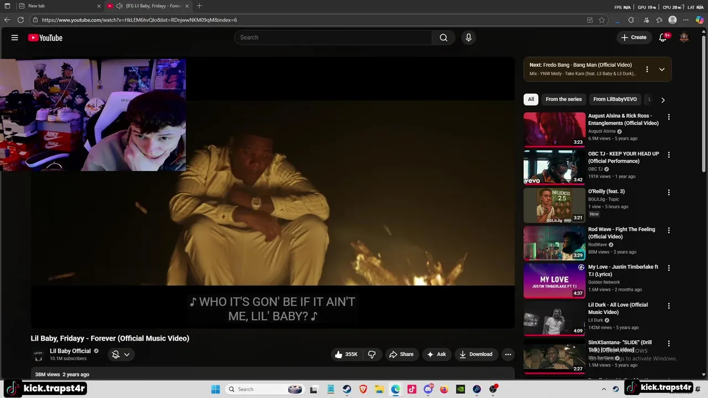This screenshot has width=708, height=398.
Task: Open August Alsina Entanglements thumbnail
Action: (554, 129)
